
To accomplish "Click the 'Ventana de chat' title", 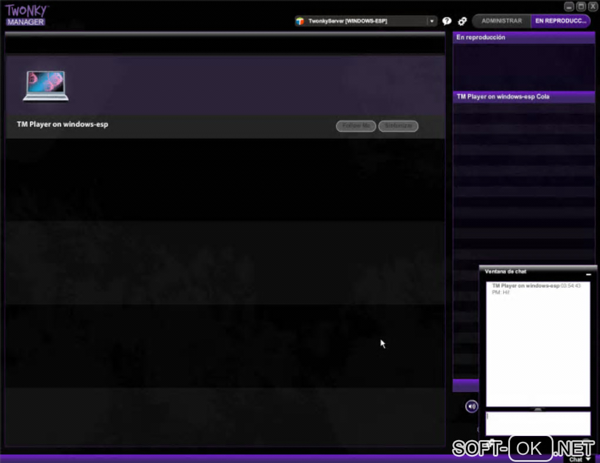I will 505,271.
